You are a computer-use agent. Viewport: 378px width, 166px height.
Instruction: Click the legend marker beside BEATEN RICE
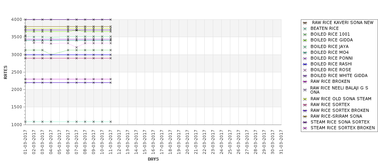305,29
